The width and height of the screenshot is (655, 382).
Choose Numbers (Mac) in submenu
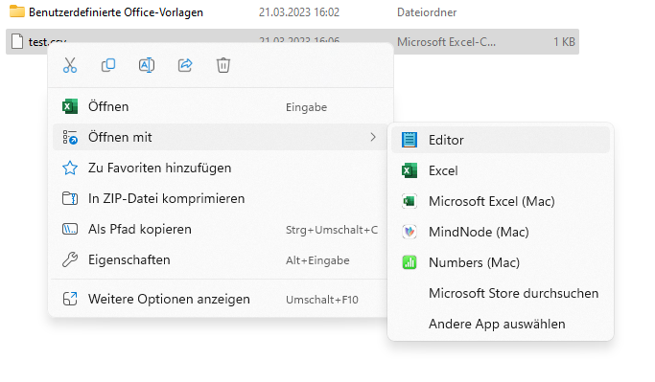point(501,262)
